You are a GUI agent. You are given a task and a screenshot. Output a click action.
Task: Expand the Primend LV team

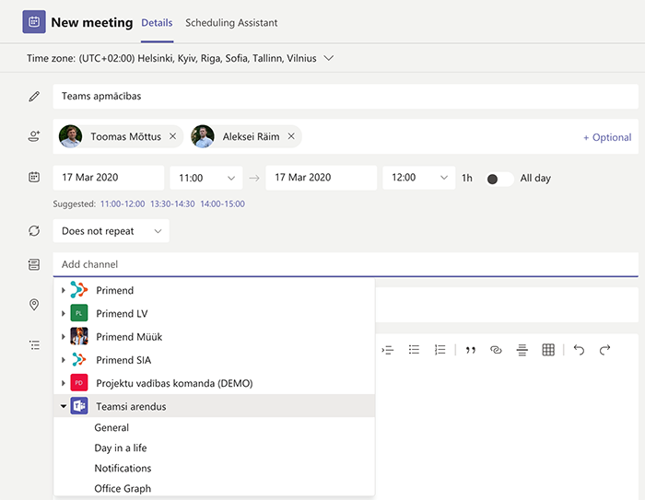tap(63, 313)
